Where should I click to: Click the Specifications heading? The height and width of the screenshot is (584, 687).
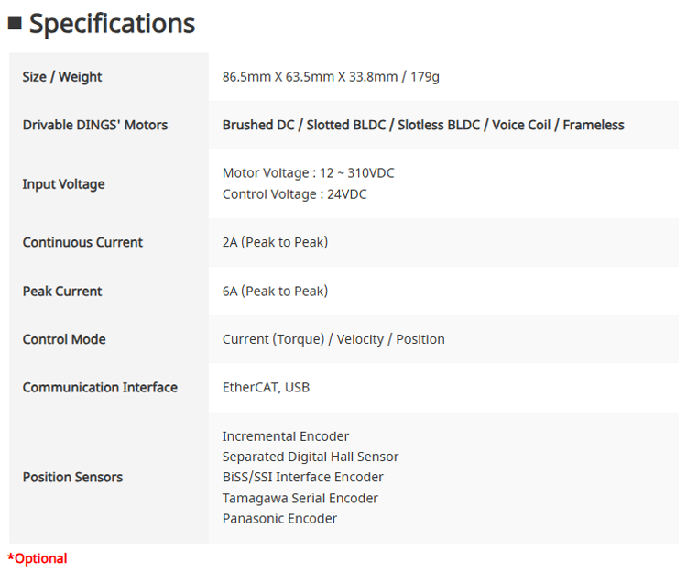click(112, 24)
